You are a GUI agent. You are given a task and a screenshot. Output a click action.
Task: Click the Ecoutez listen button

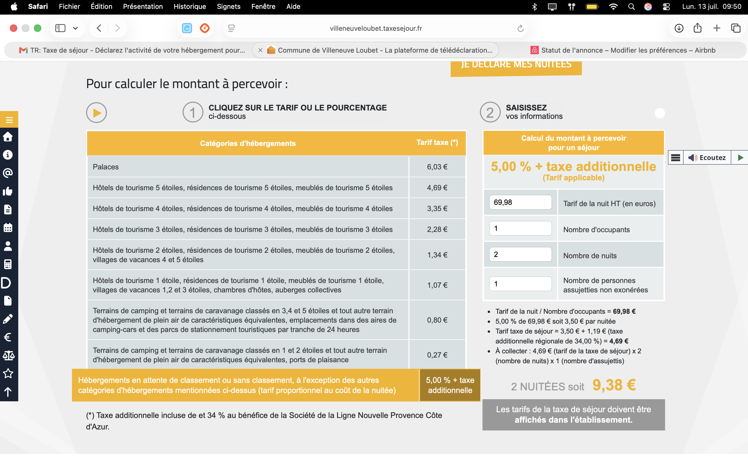[x=707, y=158]
